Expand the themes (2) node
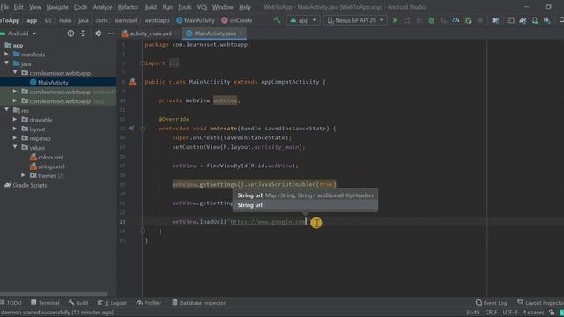 point(24,175)
